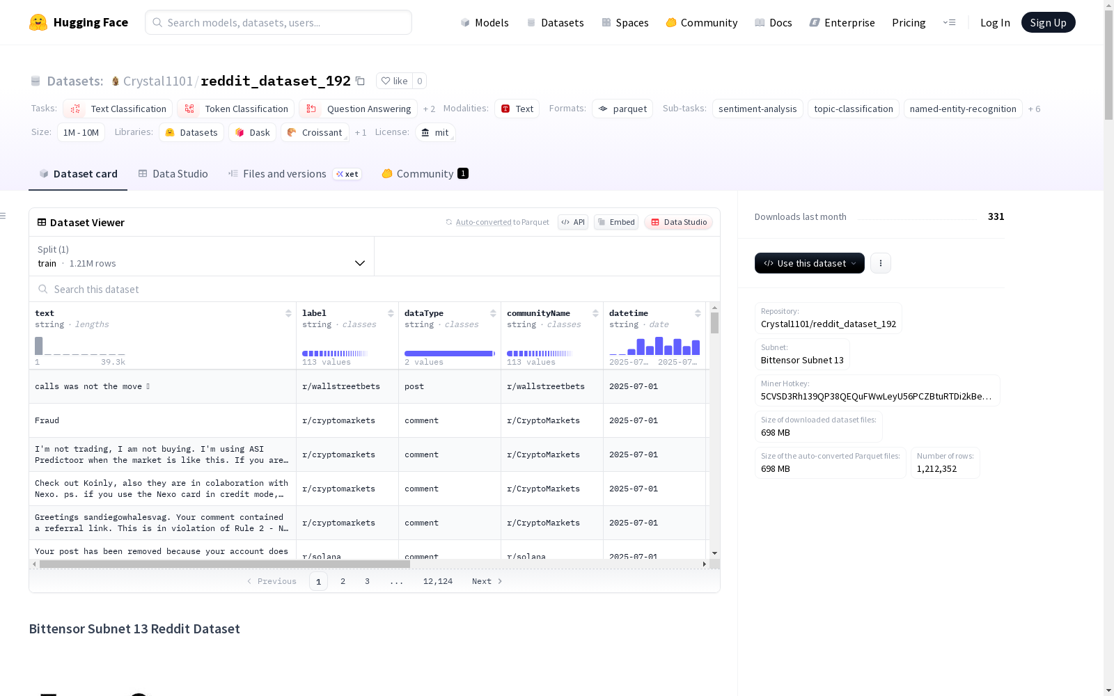Open the Crystal1101 profile link
This screenshot has height=696, width=1114.
click(158, 81)
